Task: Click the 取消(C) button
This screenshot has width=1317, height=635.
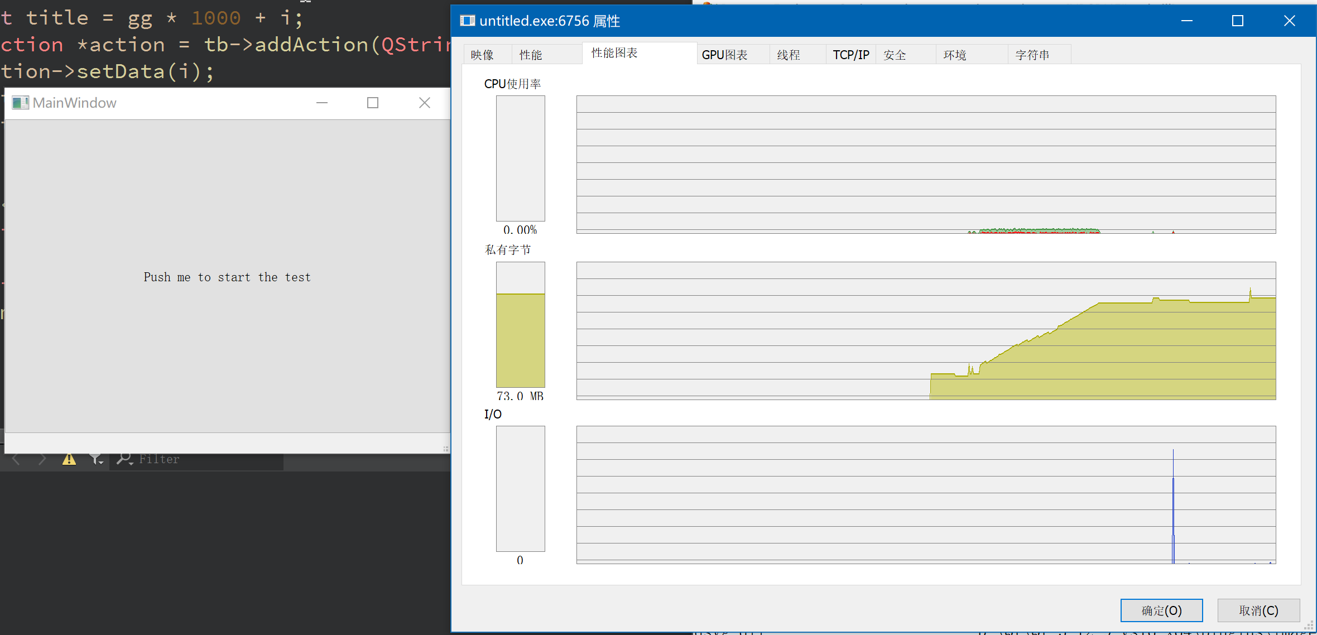Action: coord(1258,610)
